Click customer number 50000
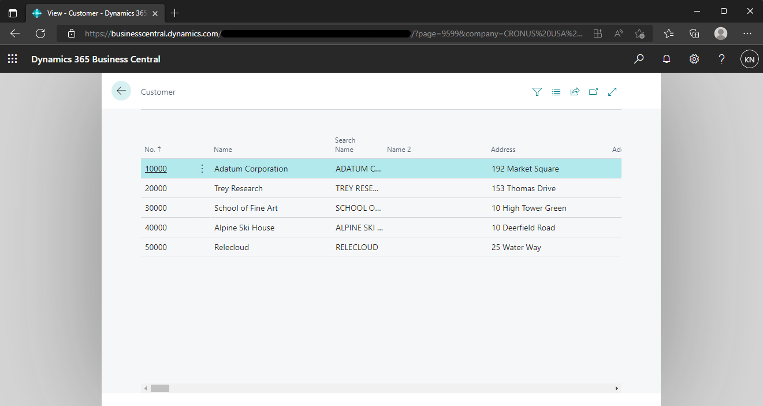The image size is (763, 406). coord(156,247)
